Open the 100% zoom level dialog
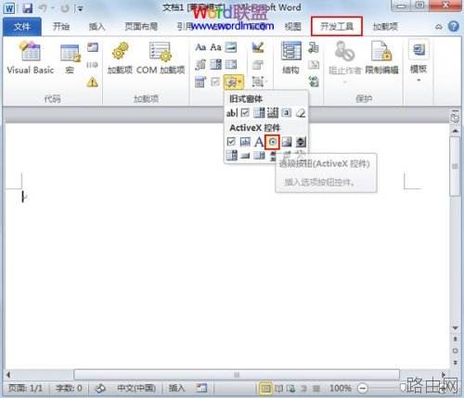464x398 pixels. pyautogui.click(x=341, y=388)
